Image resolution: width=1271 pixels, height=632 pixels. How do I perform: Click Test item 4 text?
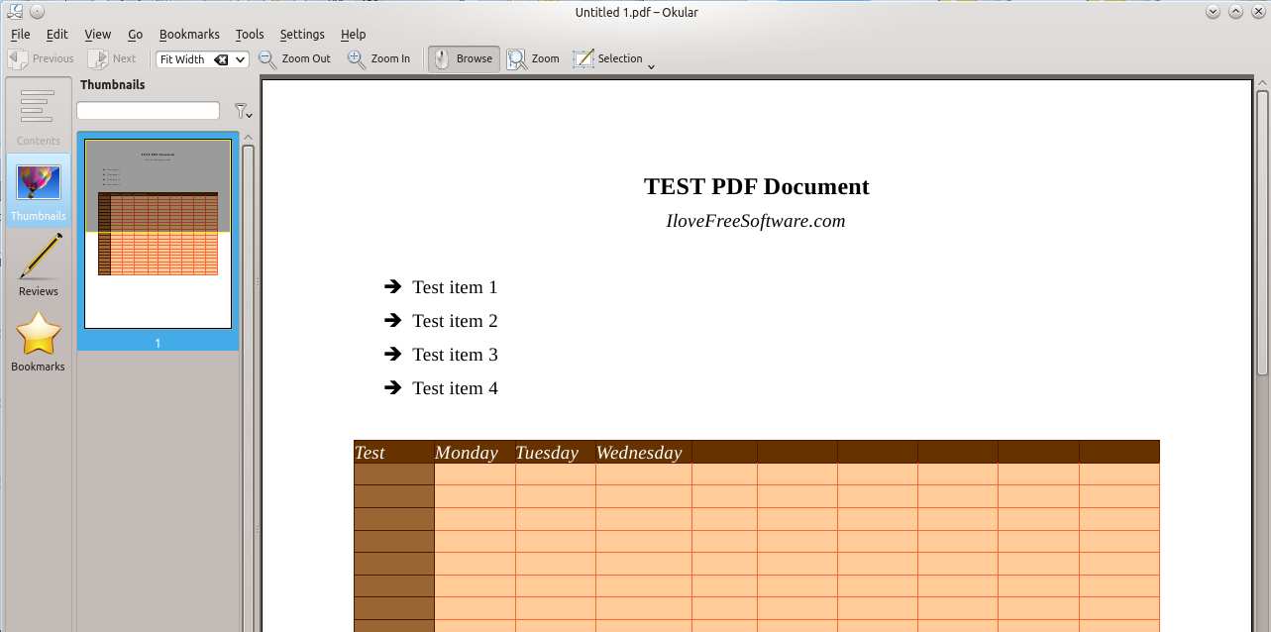[455, 388]
